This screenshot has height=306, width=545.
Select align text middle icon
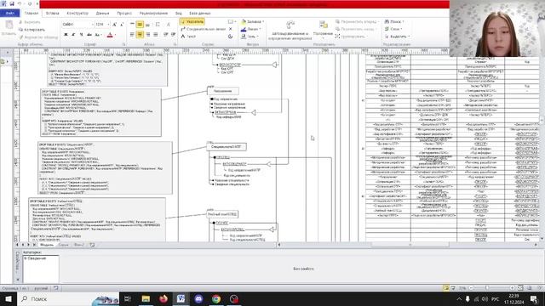140,25
